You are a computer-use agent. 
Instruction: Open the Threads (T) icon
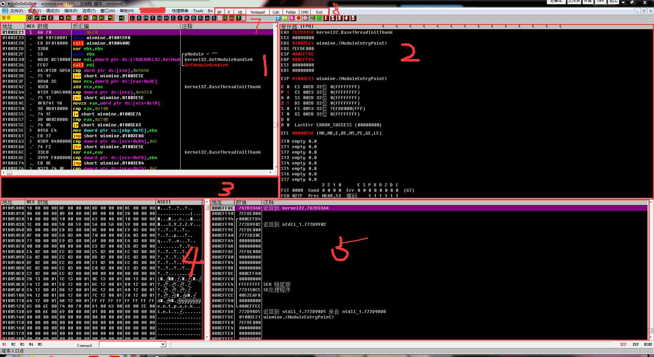tap(153, 18)
